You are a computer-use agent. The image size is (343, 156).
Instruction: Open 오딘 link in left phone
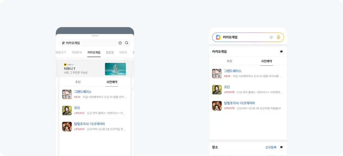[x=77, y=108]
